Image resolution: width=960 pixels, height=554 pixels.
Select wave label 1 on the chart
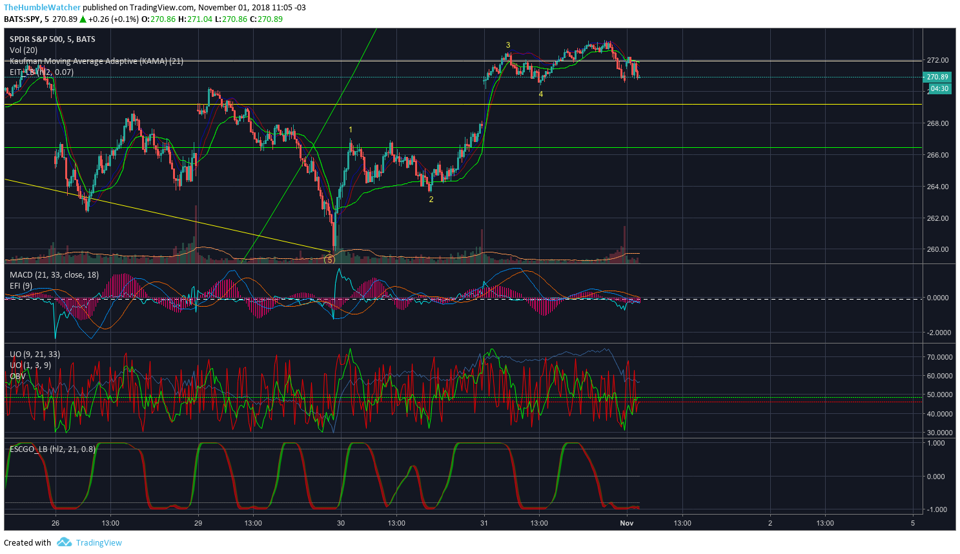(351, 130)
